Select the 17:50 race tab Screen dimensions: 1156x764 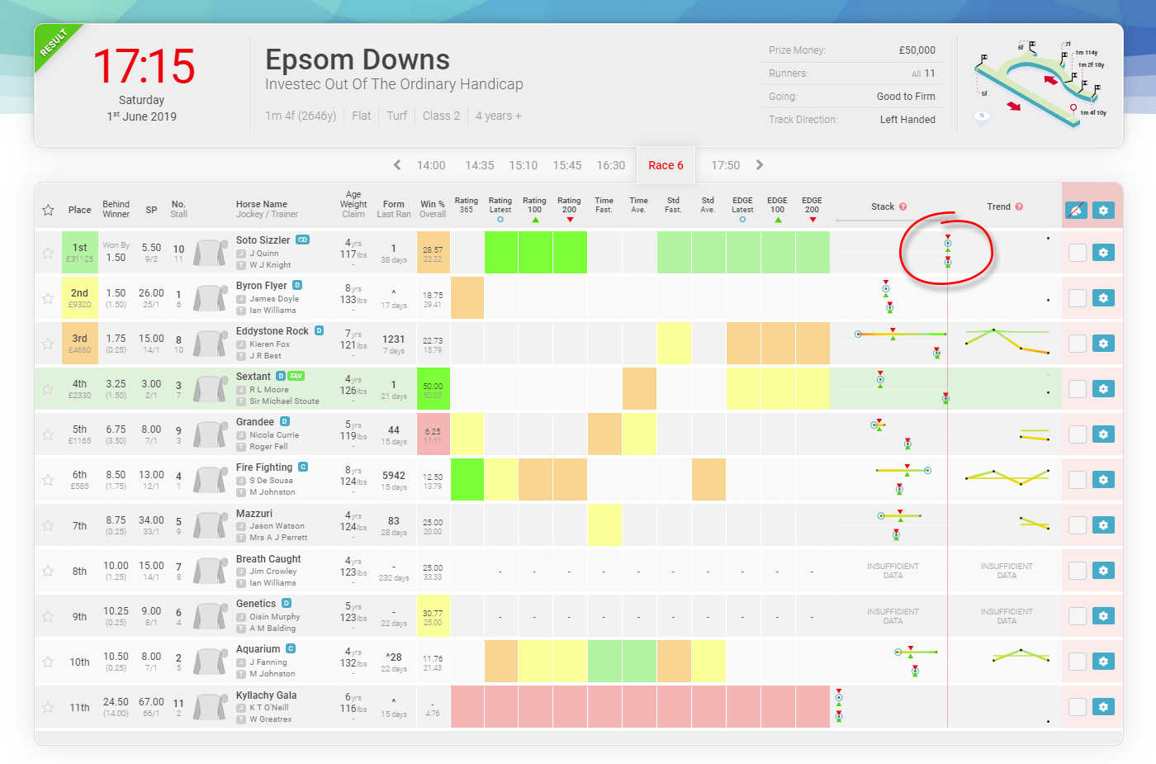click(725, 165)
